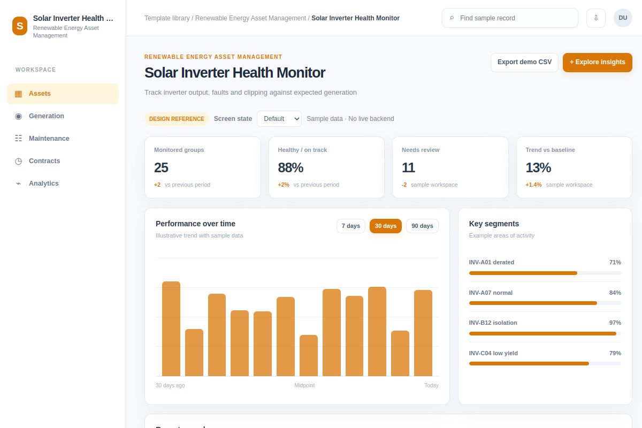Click the Contracts clock icon in sidebar
The height and width of the screenshot is (428, 642).
click(x=18, y=161)
